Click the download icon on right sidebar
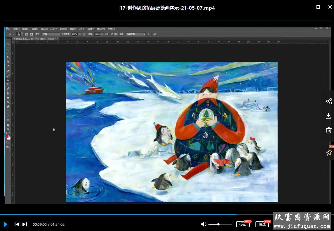Viewport: 334px width, 231px height. pos(329,116)
